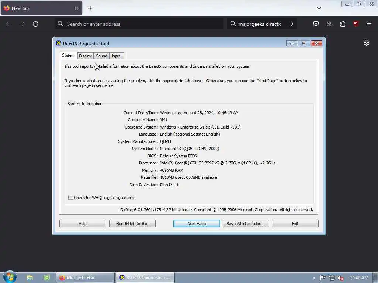Screen dimensions: 378x283
Task: Open the Firefox hamburger menu
Action: click(x=369, y=24)
